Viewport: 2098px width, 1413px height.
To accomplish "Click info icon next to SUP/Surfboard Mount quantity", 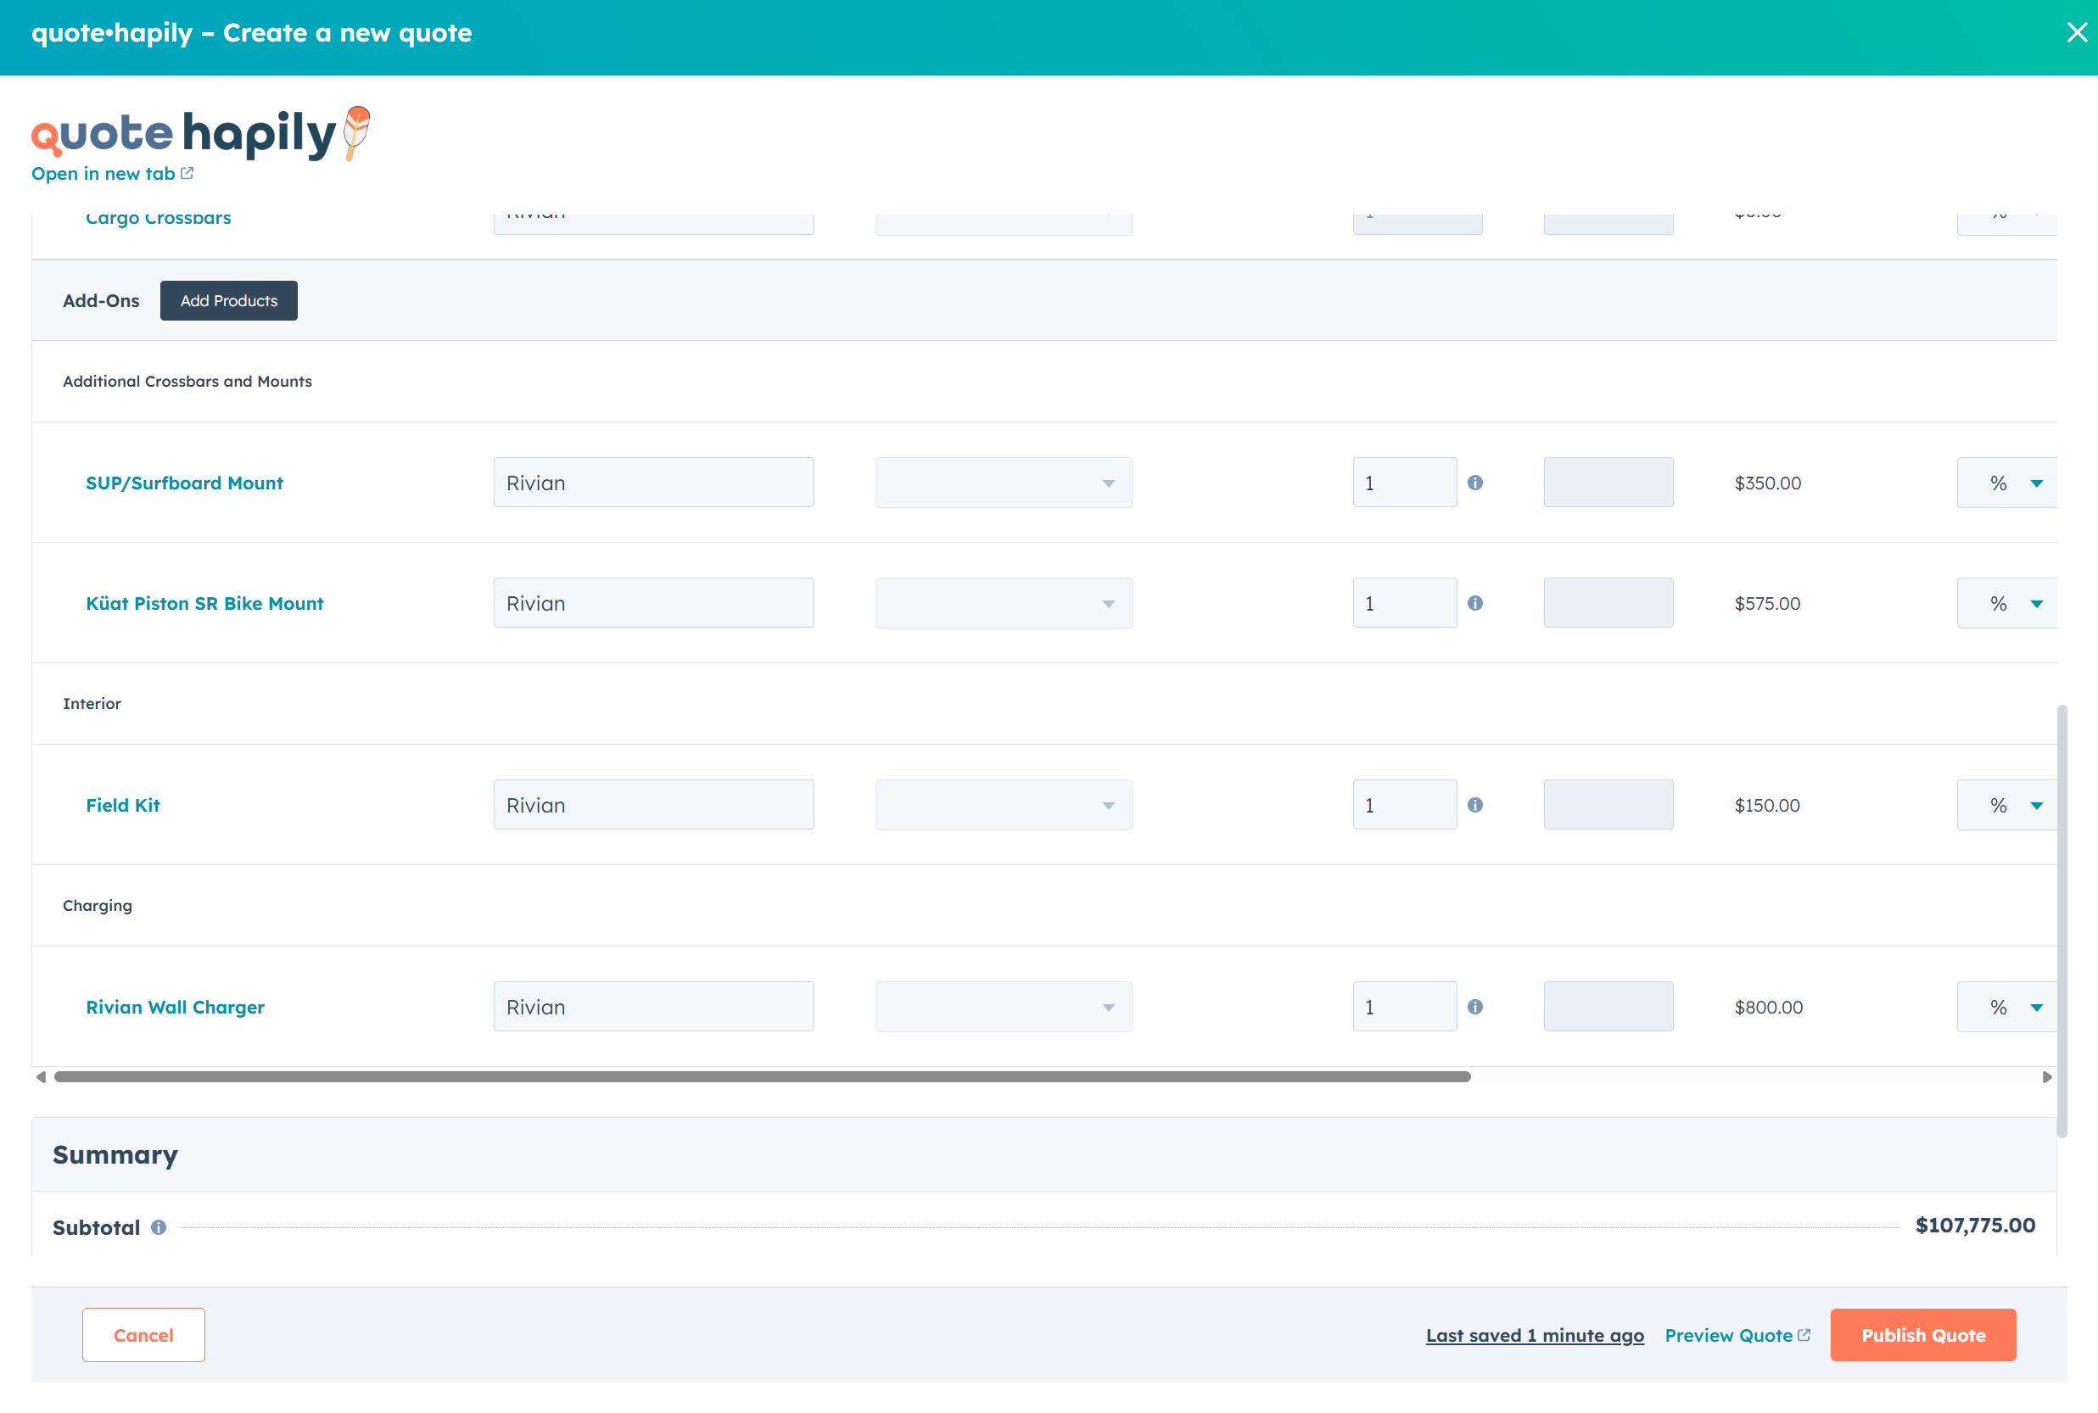I will tap(1474, 483).
